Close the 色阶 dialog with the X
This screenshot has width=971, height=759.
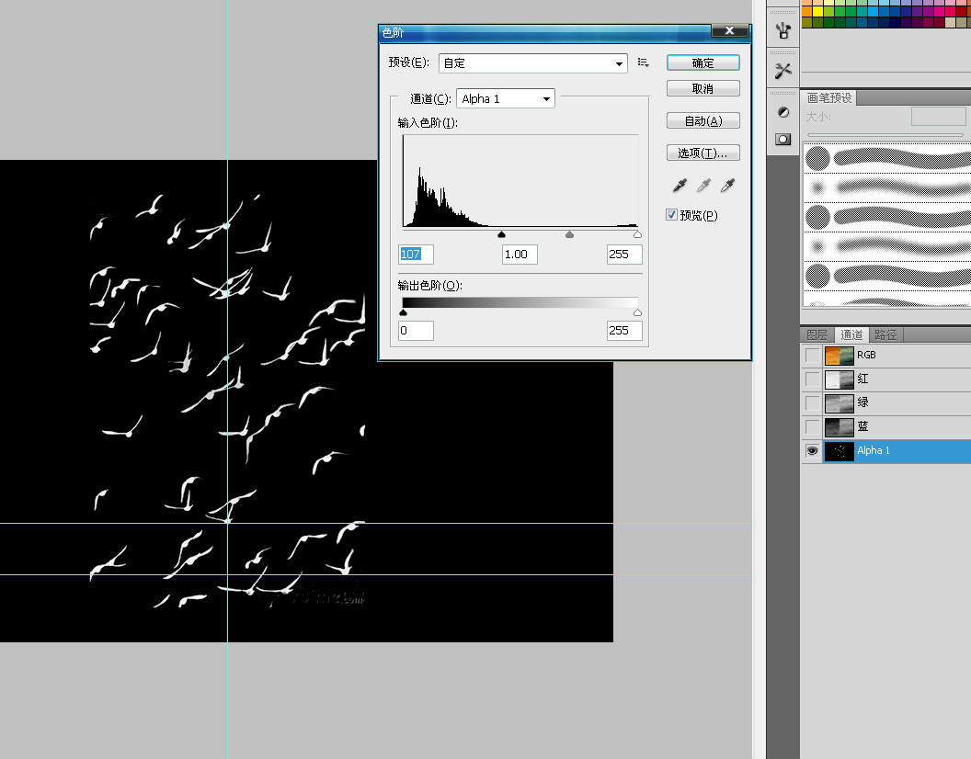click(729, 30)
